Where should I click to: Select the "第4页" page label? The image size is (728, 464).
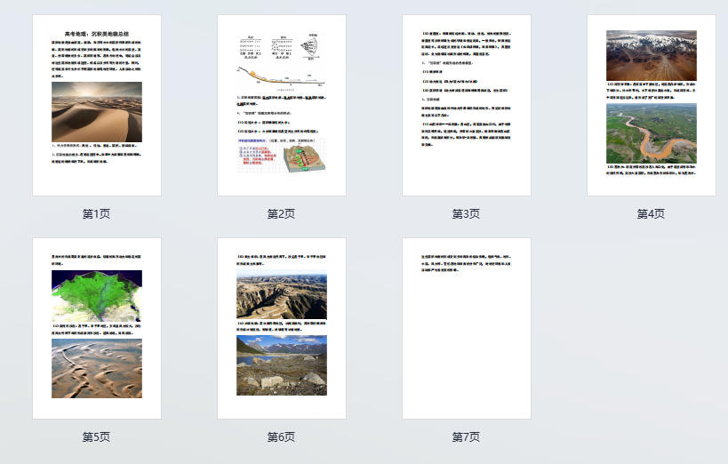coord(651,214)
